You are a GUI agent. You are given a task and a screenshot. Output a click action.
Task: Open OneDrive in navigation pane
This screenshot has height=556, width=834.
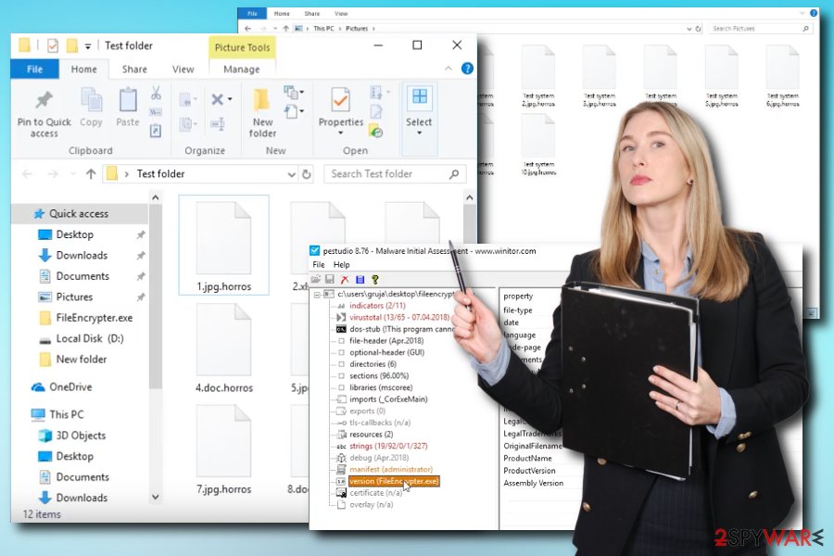pyautogui.click(x=70, y=386)
